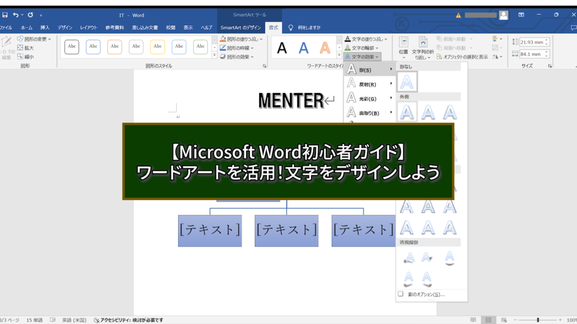This screenshot has height=324, width=577.
Task: Click the user account avatar icon
Action: (x=503, y=15)
